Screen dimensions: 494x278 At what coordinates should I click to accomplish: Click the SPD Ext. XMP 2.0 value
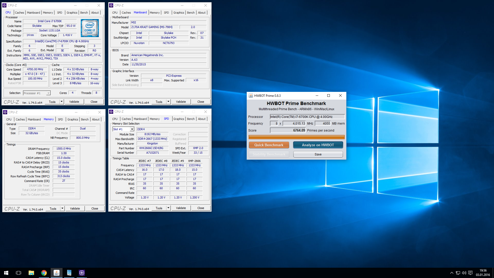pos(198,148)
